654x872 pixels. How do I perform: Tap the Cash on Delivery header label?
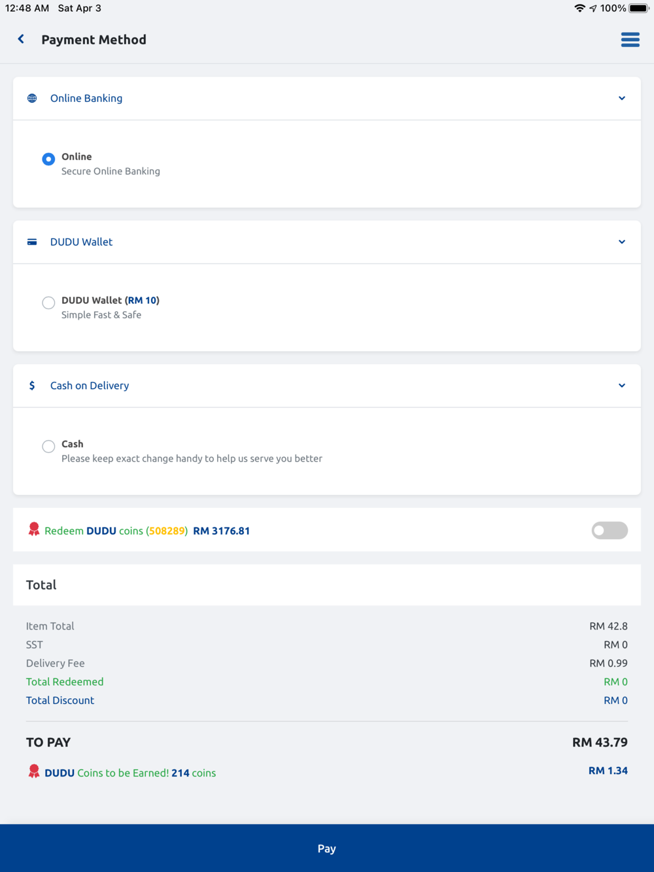(x=90, y=386)
